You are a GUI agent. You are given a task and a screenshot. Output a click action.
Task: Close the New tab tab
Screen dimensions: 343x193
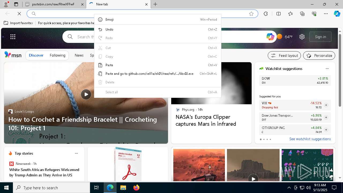146,4
